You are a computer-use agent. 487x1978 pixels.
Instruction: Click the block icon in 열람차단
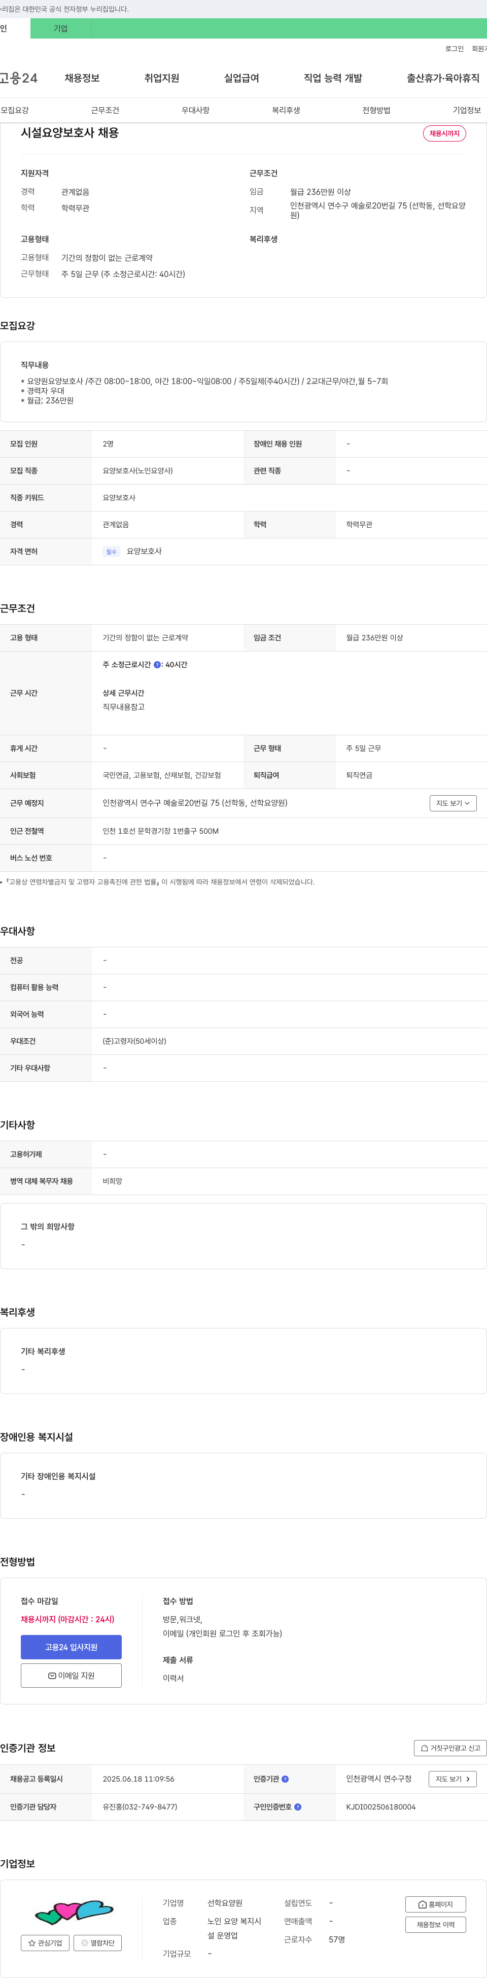click(85, 1943)
